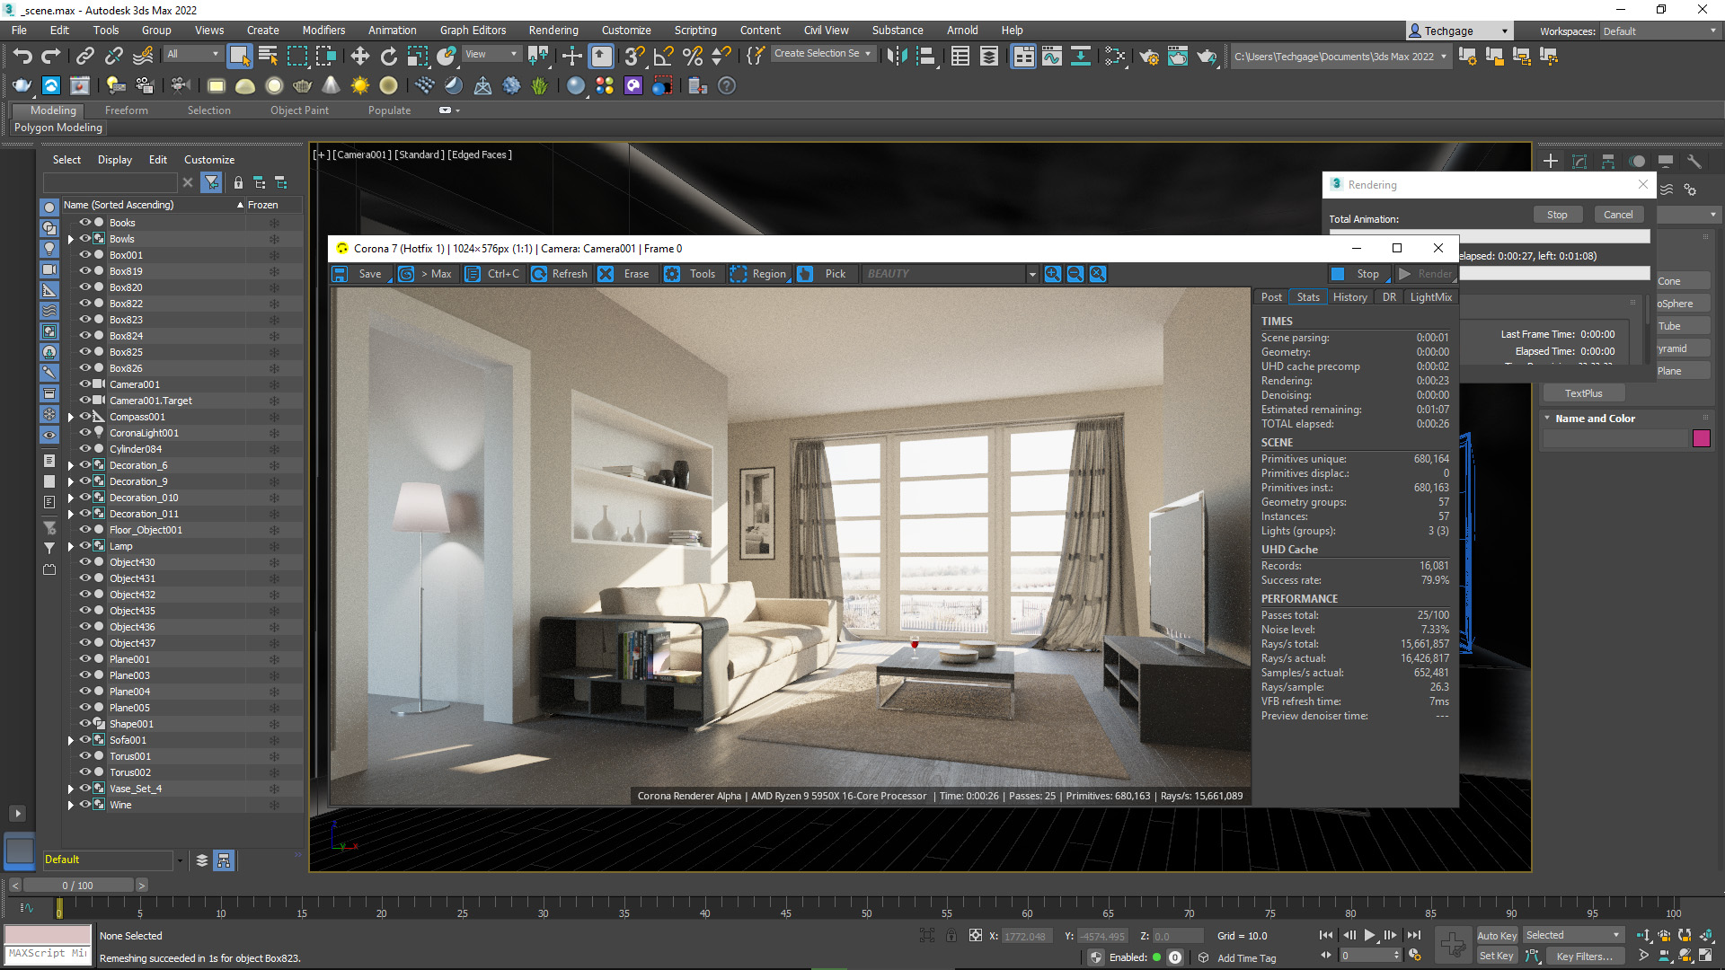Viewport: 1725px width, 970px height.
Task: Click frame 50 on the timeline
Action: [866, 906]
